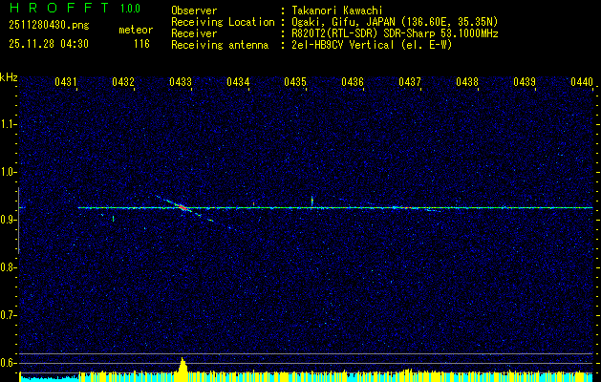Select the 0.7 frequency axis label

click(x=9, y=314)
